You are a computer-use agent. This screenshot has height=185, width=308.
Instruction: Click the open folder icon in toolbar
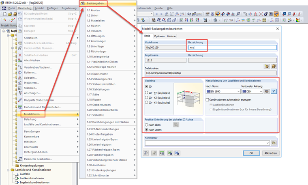[10, 14]
